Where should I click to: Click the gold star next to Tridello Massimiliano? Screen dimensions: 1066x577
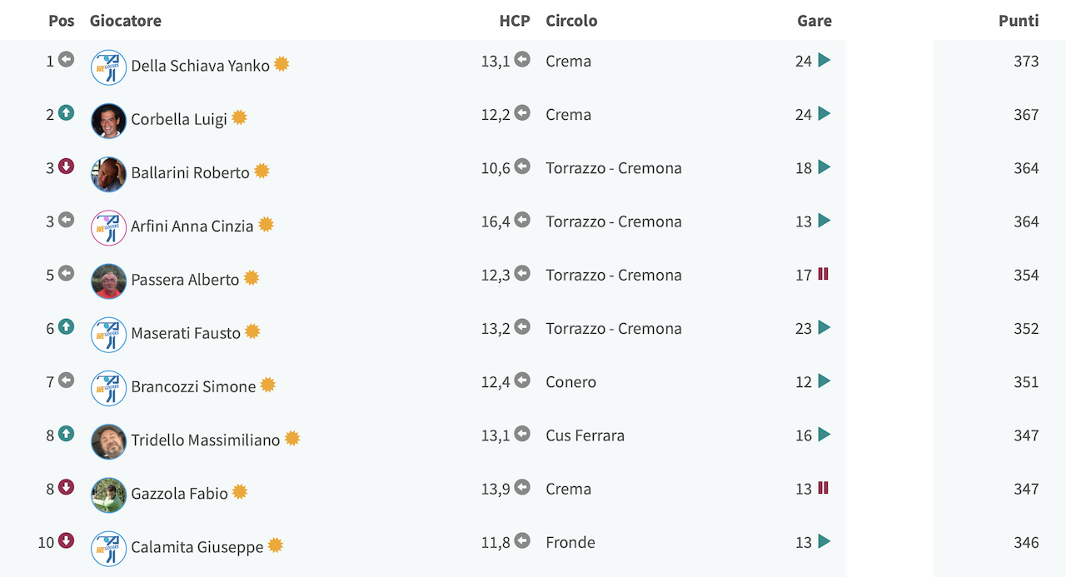coord(292,438)
